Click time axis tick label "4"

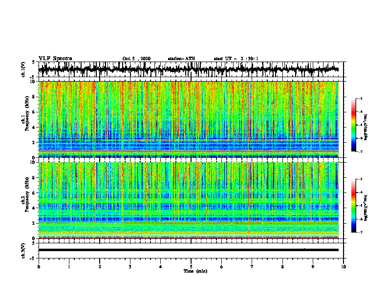161,267
